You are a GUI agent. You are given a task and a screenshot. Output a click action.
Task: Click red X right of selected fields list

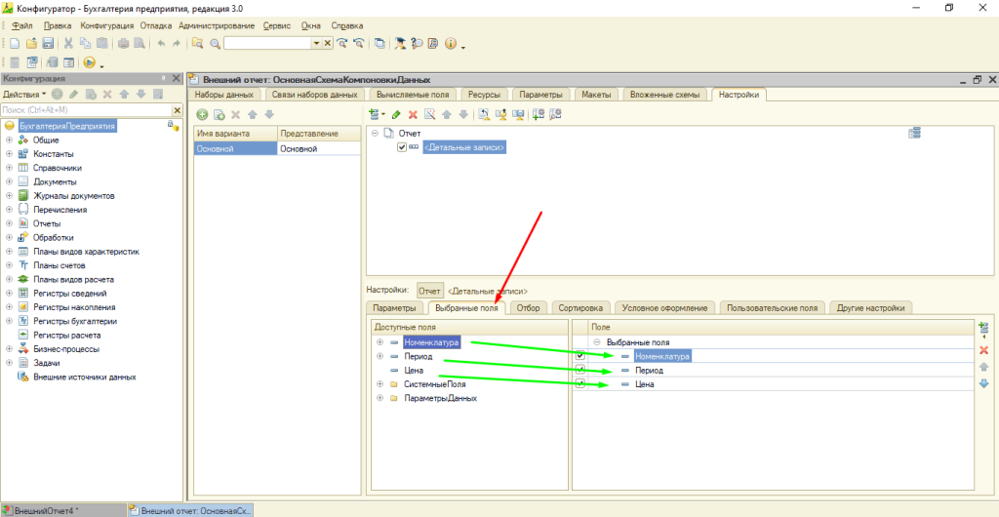pyautogui.click(x=983, y=349)
